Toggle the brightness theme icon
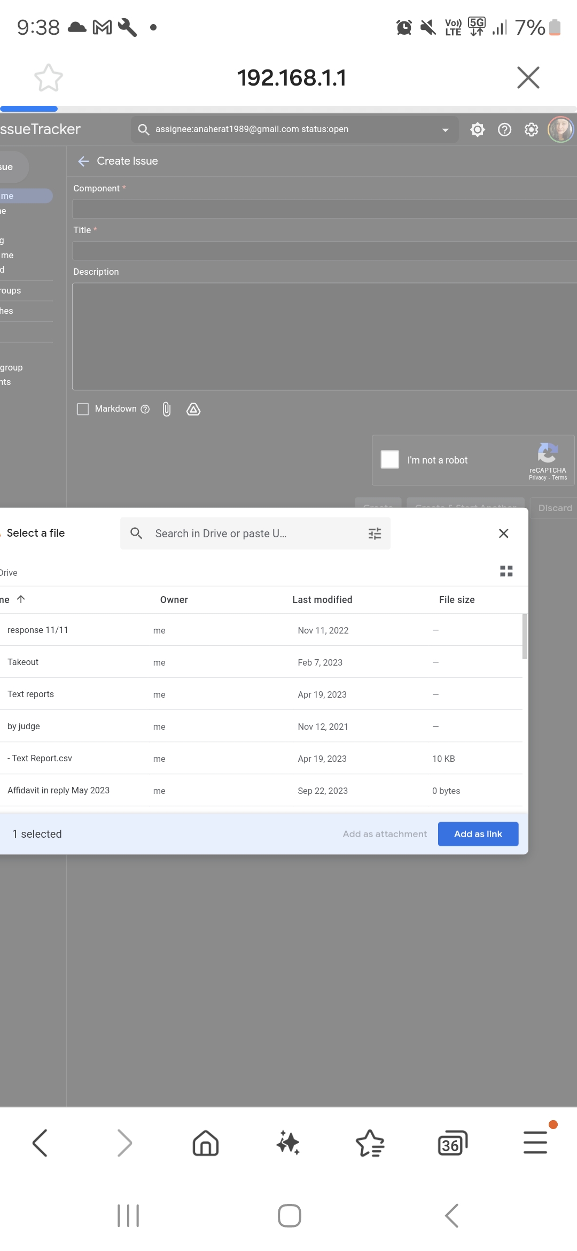 click(477, 130)
